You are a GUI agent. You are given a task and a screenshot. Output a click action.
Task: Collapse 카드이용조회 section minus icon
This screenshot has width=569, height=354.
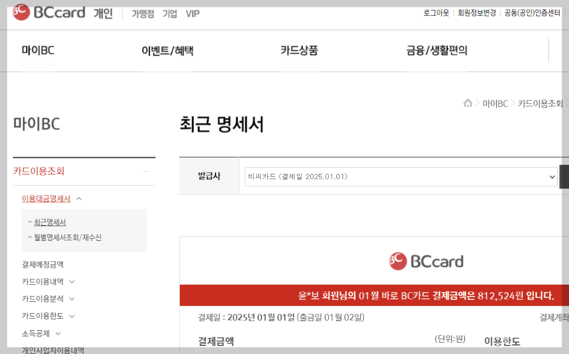pos(147,171)
